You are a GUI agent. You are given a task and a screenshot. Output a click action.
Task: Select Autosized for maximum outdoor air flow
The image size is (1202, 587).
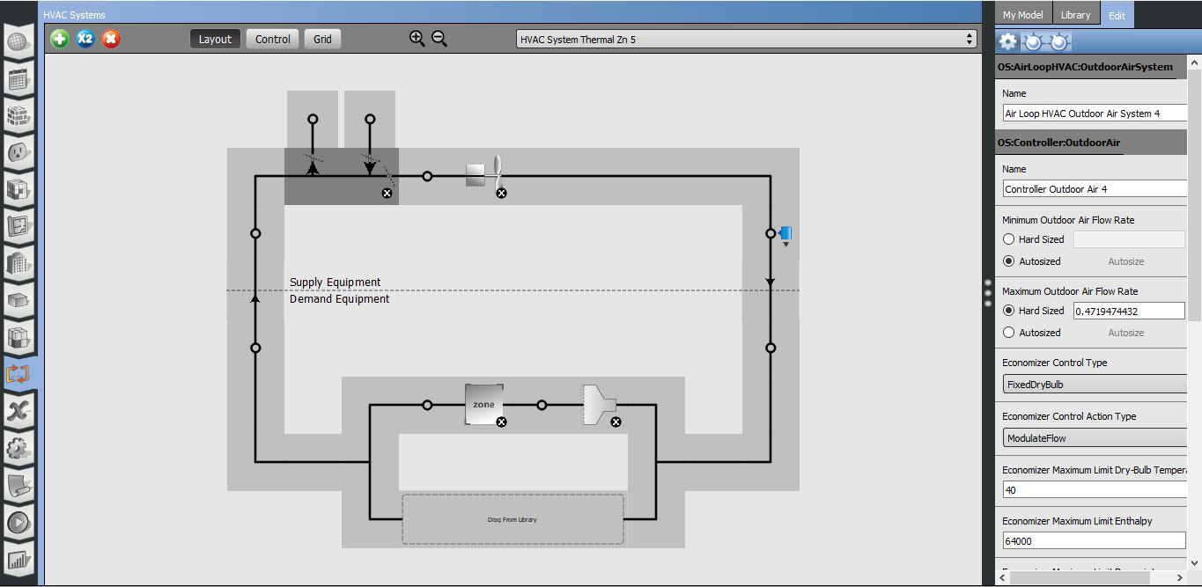click(1009, 333)
